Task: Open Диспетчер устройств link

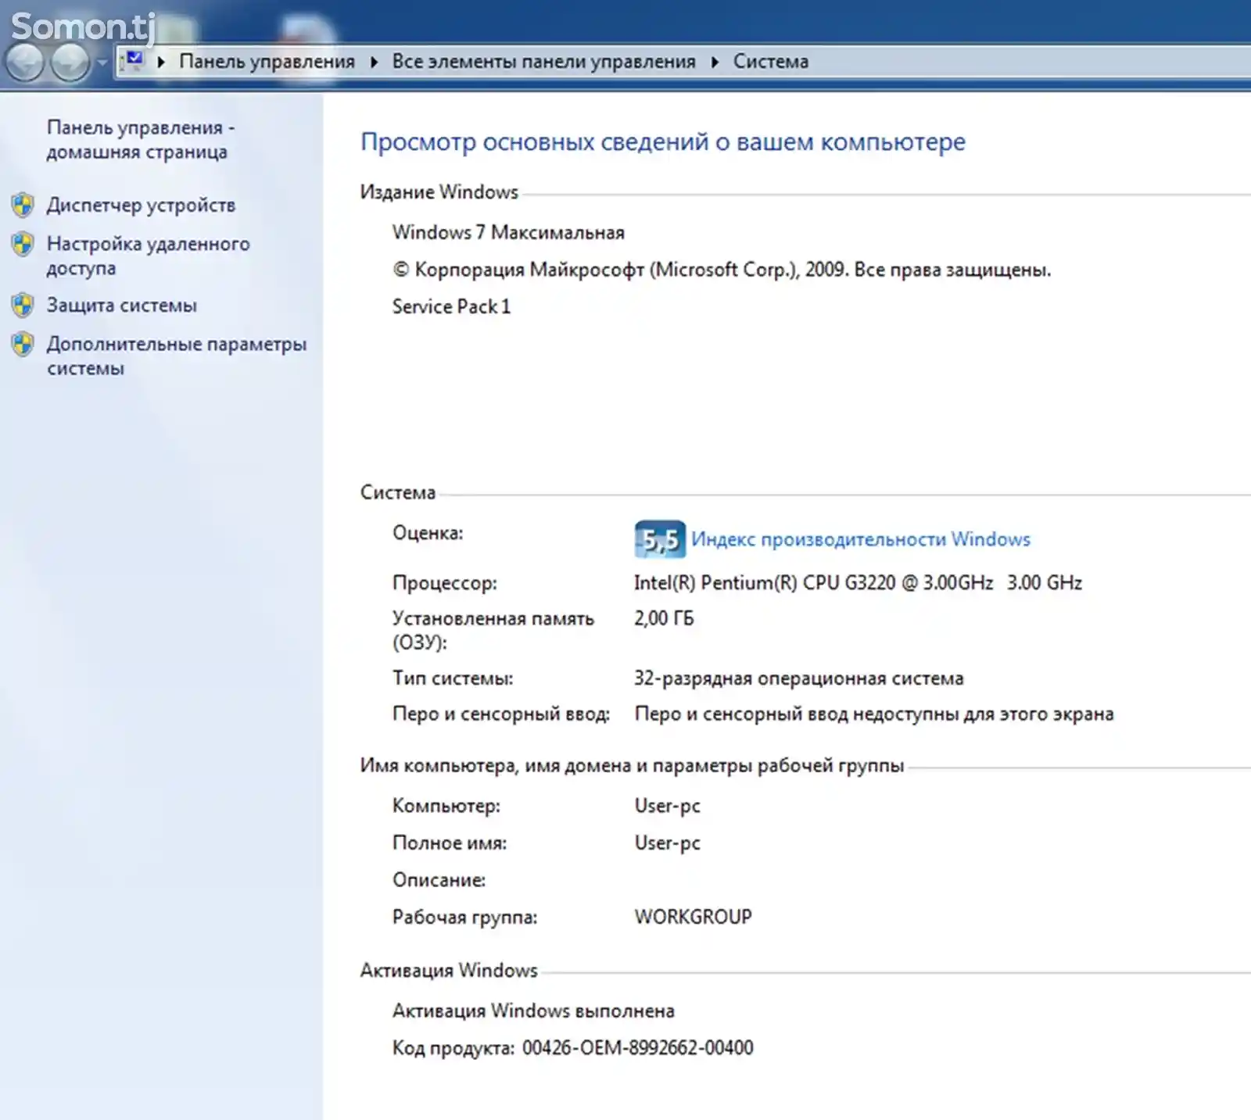Action: pyautogui.click(x=141, y=206)
